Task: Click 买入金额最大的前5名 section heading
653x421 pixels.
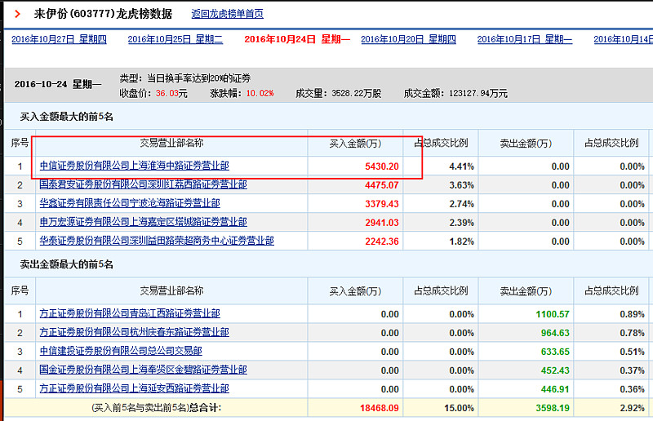Action: click(x=67, y=117)
